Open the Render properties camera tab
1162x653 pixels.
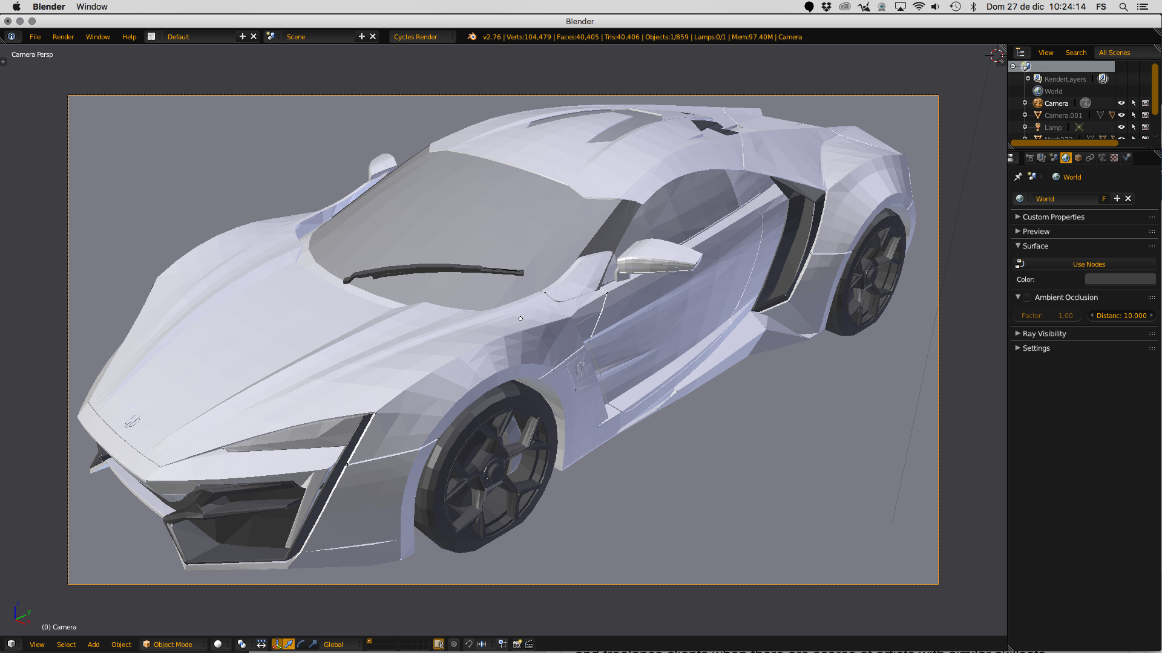(1029, 158)
